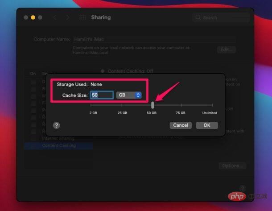
Task: Click the yellow minimize button of the Sharing window
Action: (33, 17)
